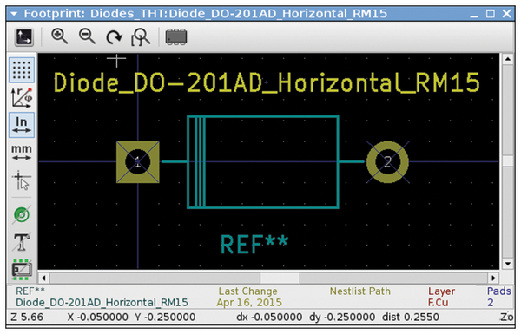Change the cursor shape icon
The width and height of the screenshot is (521, 334).
coord(22,180)
